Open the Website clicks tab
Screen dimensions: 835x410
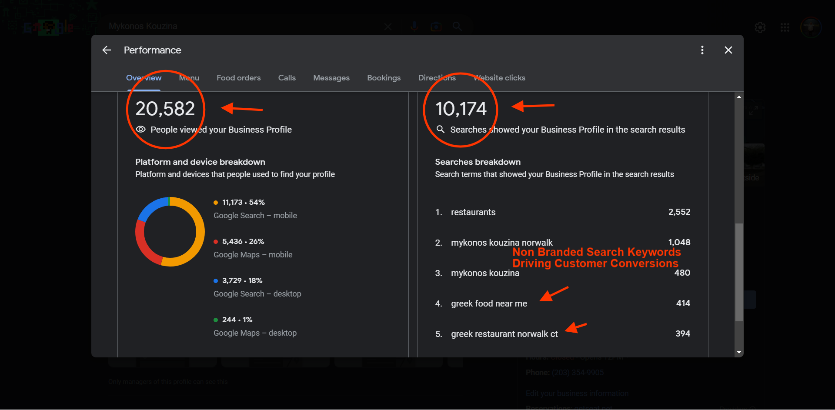pos(500,78)
